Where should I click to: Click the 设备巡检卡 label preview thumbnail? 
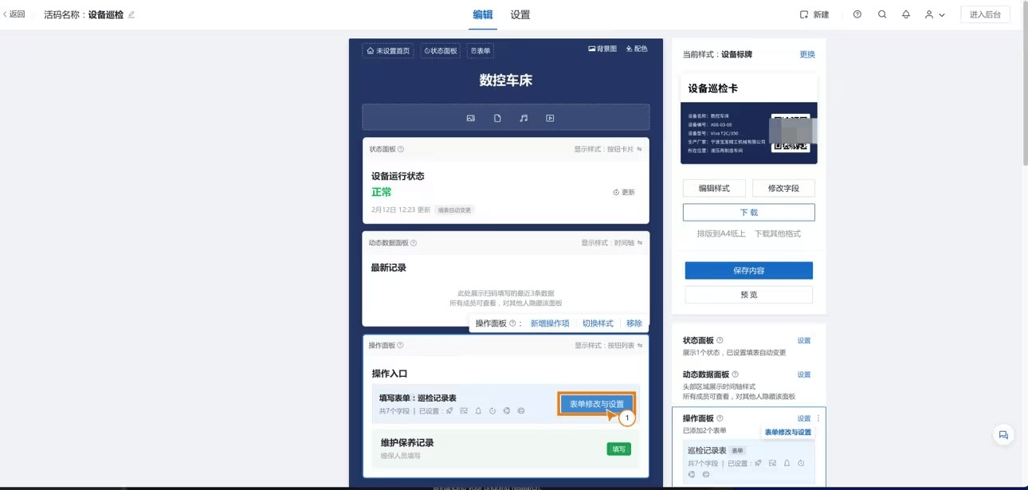[x=749, y=119]
